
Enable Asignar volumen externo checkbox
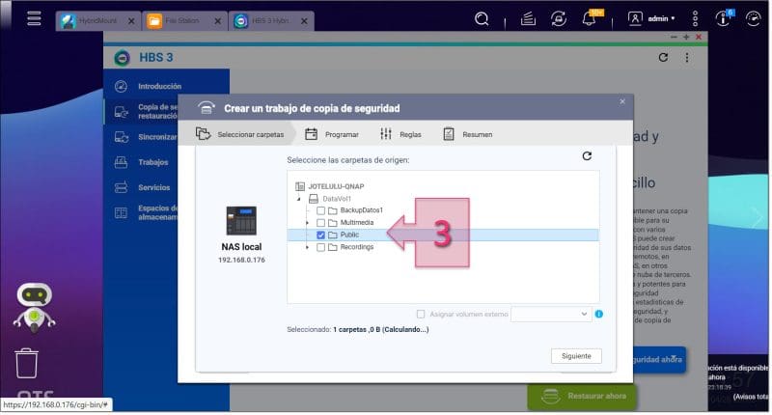pyautogui.click(x=421, y=314)
